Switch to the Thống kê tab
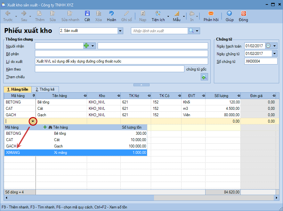The height and width of the screenshot is (211, 283). [x=45, y=89]
